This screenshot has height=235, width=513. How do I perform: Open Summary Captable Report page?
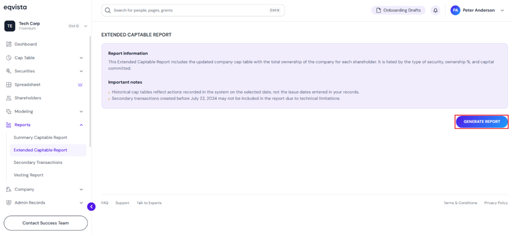click(x=40, y=138)
